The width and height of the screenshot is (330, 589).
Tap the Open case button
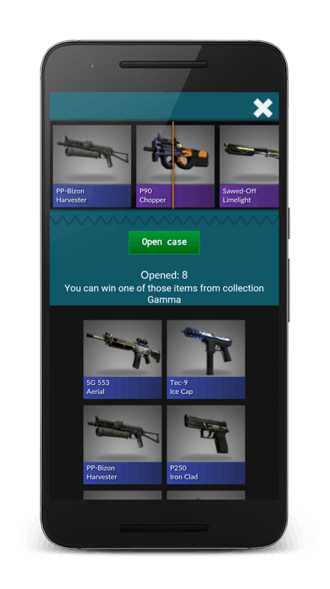point(164,242)
